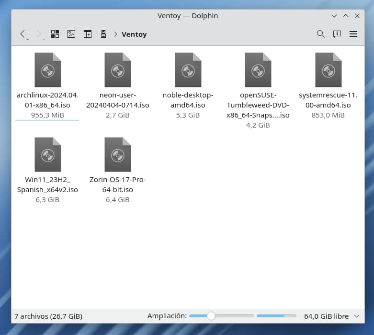374x335 pixels.
Task: Toggle the information panel
Action: (x=337, y=34)
